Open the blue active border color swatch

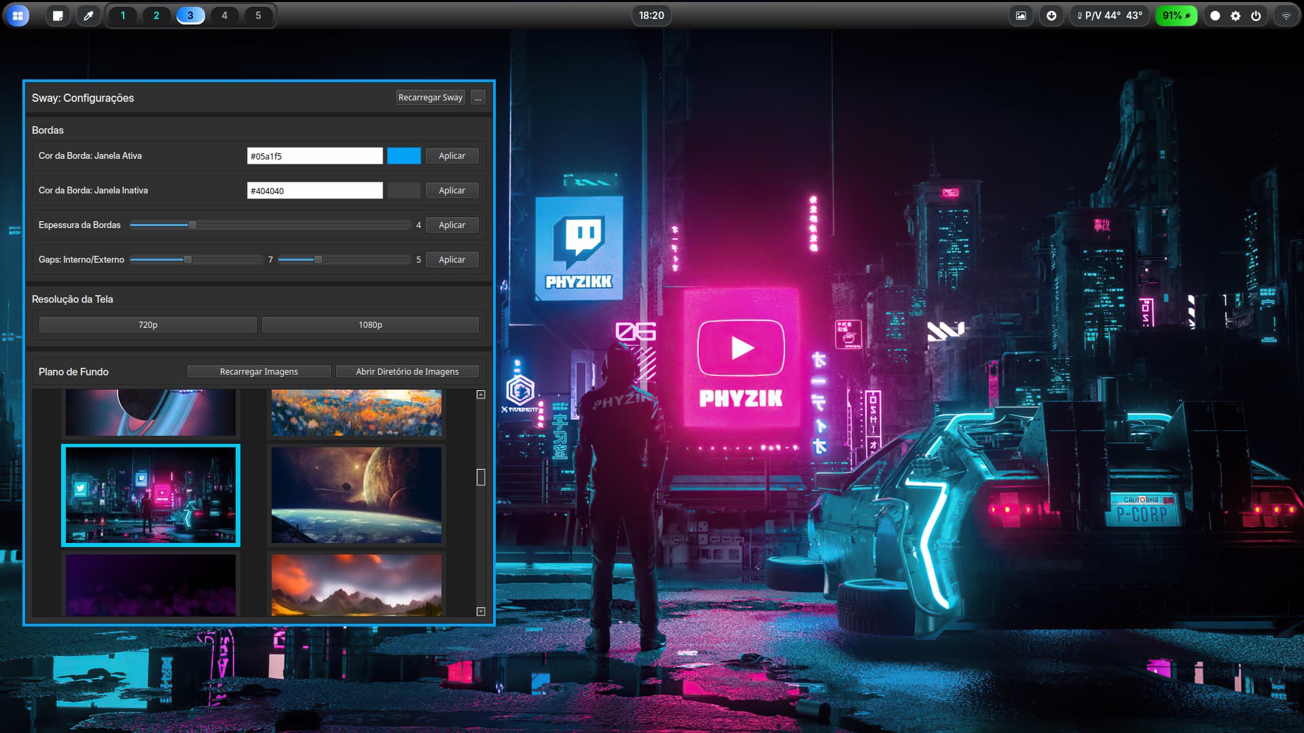pos(404,156)
